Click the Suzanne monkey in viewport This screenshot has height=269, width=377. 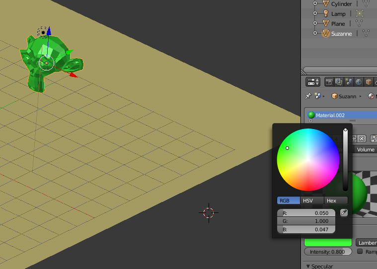[51, 63]
